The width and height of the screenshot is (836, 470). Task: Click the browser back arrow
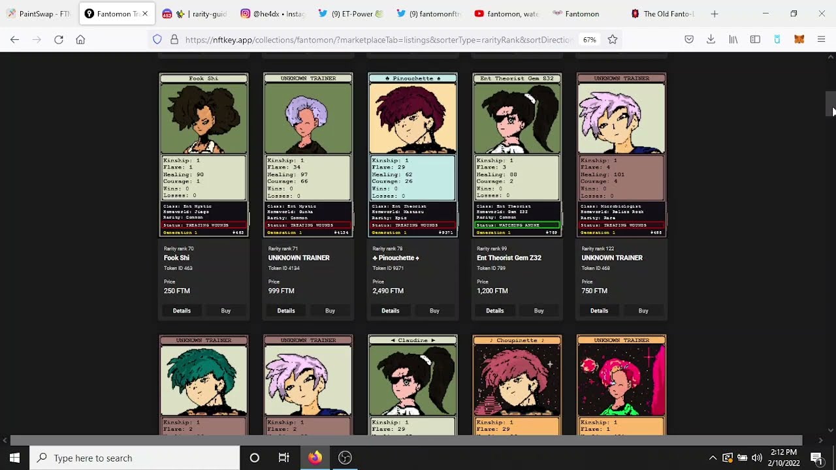(x=14, y=40)
